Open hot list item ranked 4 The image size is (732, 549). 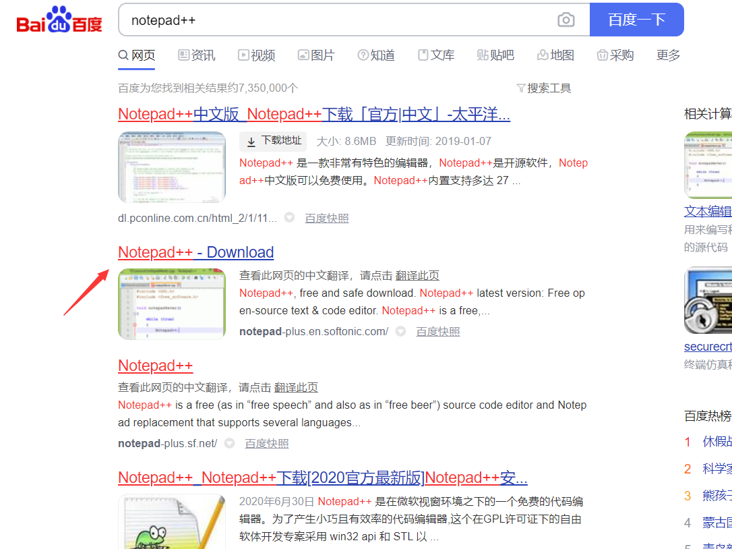point(717,523)
